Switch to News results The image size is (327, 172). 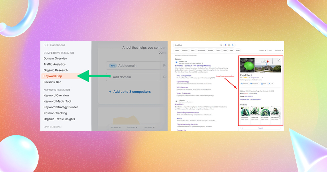click(x=225, y=51)
